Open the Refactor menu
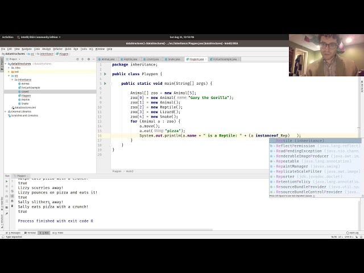Viewport: 364px width, 273px height. 58,49
